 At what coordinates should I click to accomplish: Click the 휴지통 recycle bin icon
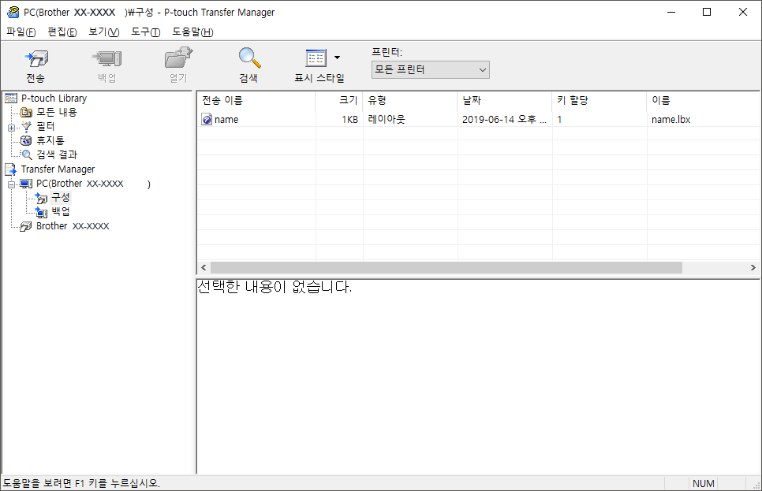coord(26,141)
